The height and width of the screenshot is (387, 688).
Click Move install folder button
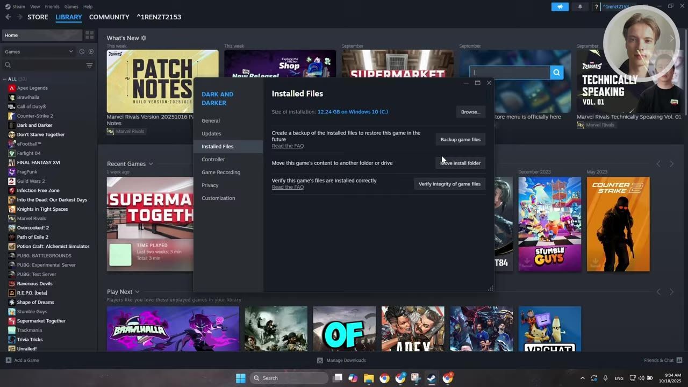coord(461,163)
